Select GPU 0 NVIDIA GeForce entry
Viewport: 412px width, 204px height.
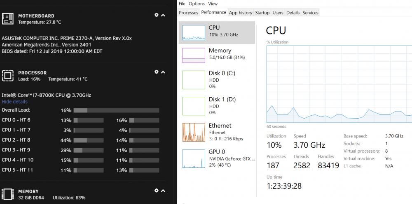pyautogui.click(x=217, y=158)
